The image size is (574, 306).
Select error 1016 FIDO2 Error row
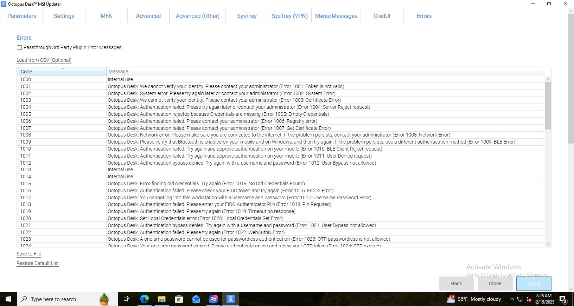click(282, 191)
